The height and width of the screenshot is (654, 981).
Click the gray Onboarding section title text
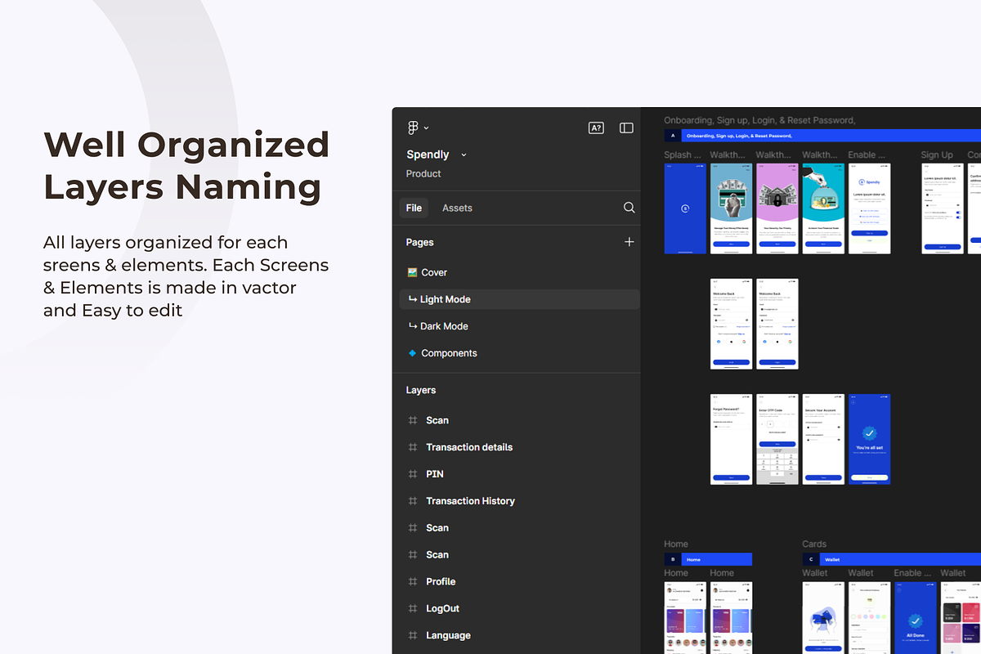pyautogui.click(x=759, y=120)
